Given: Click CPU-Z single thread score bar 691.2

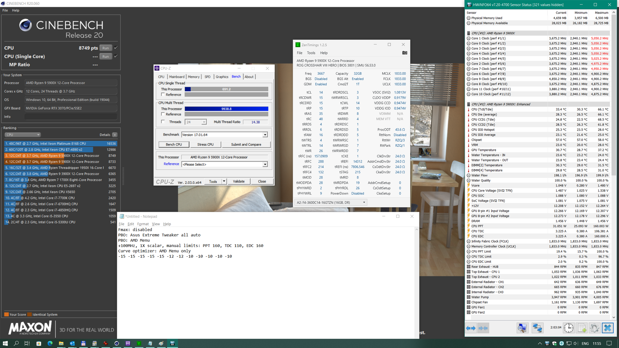Looking at the screenshot, I should 226,89.
